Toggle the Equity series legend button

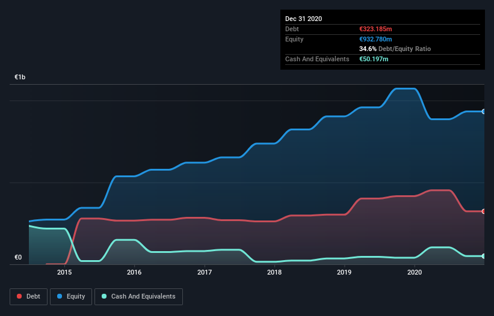click(x=71, y=297)
